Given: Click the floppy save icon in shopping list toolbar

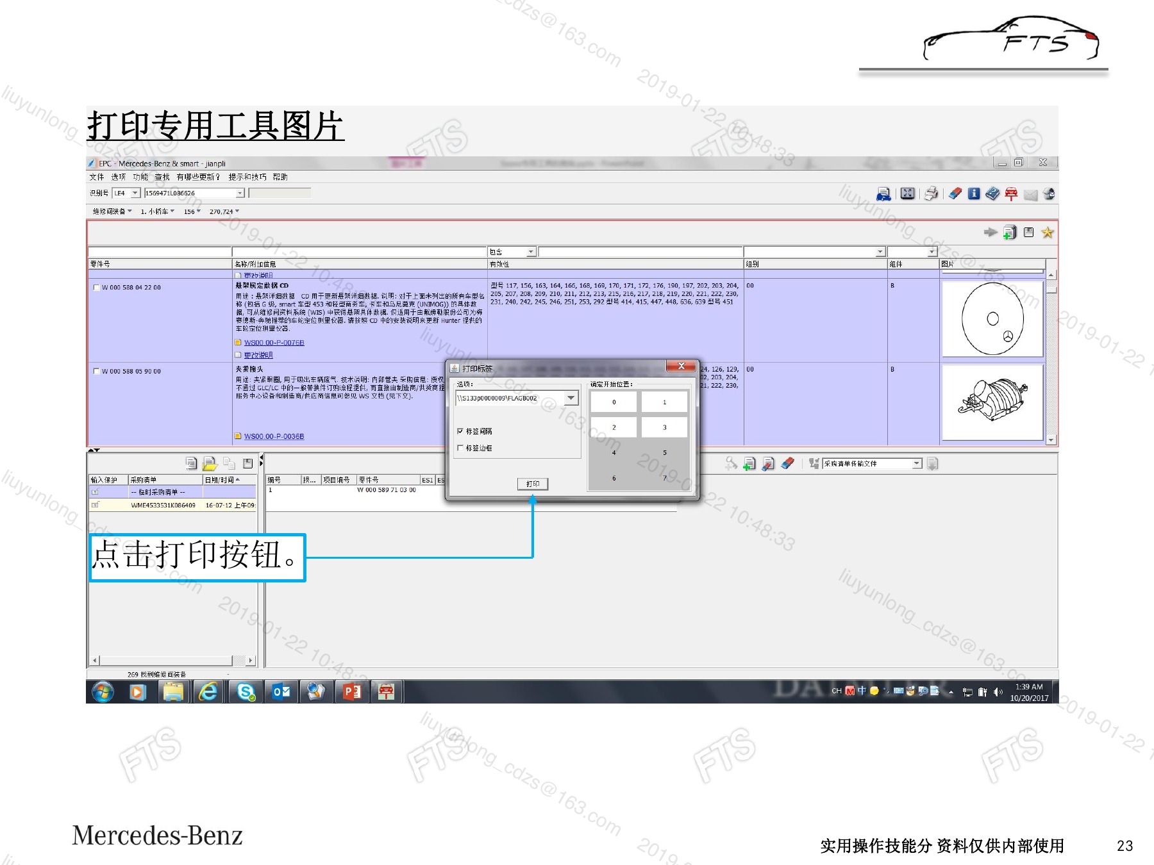Looking at the screenshot, I should tap(248, 463).
